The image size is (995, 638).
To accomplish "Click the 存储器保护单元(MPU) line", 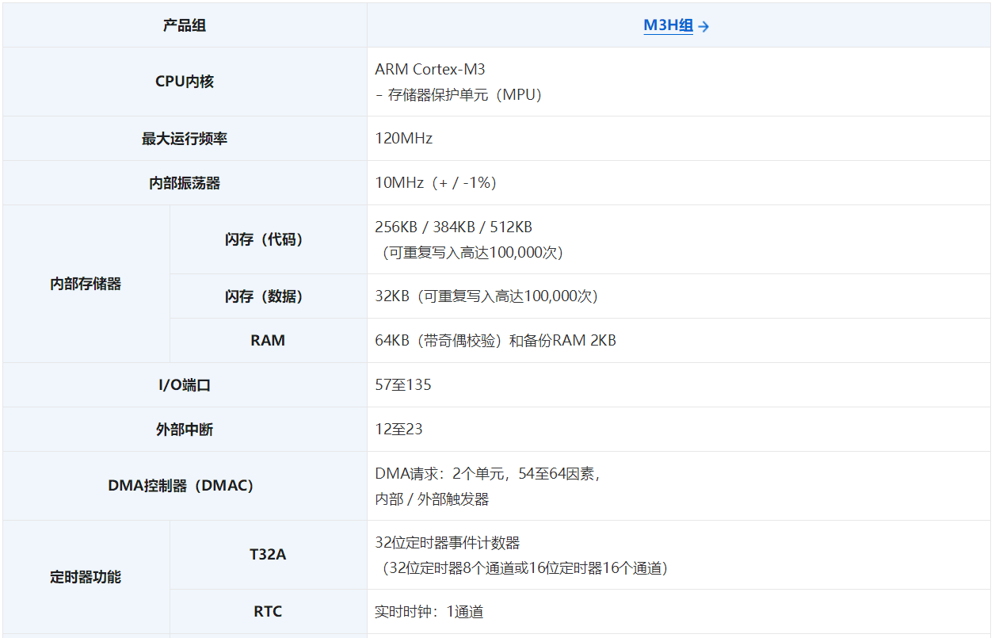I will [x=458, y=95].
